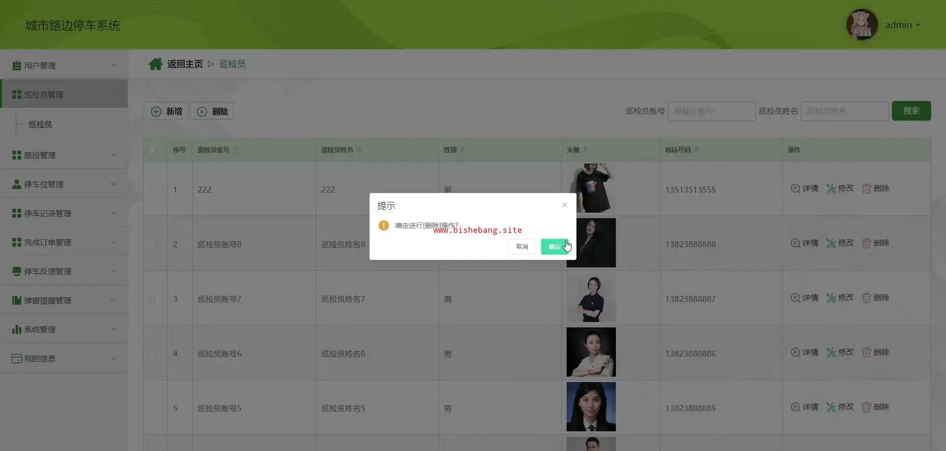Expand the 停车记录管理 menu chevron
946x451 pixels.
(114, 213)
